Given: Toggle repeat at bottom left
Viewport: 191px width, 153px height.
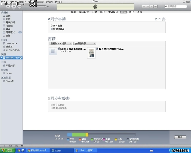Looking at the screenshot, I should point(16,146).
